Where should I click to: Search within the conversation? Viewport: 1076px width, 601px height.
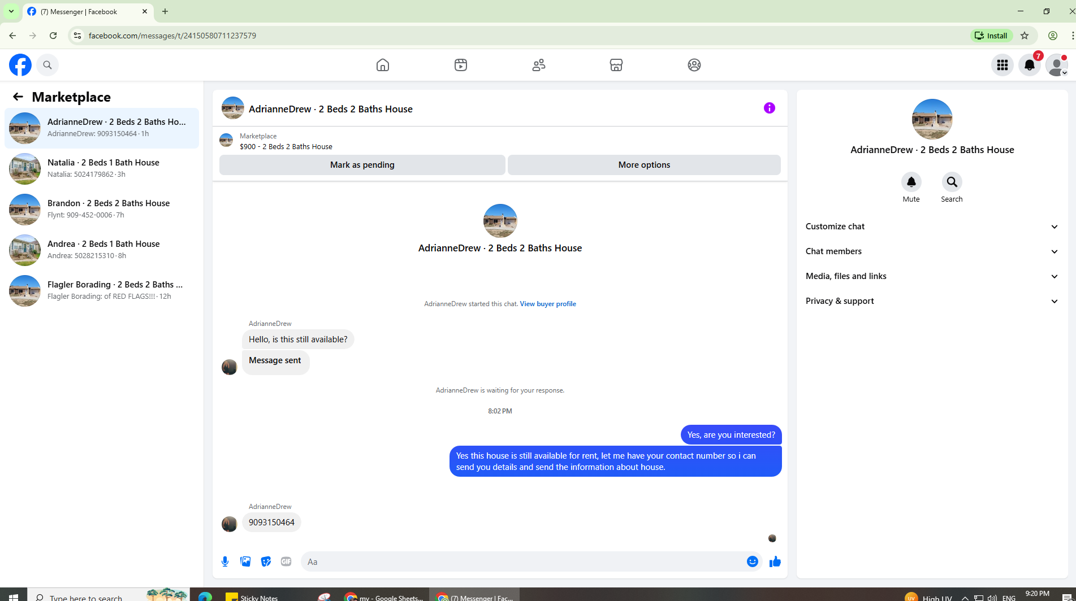[952, 182]
